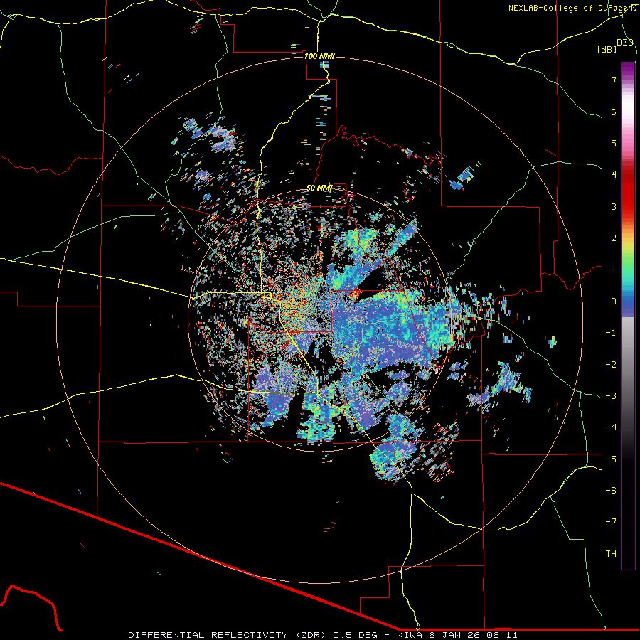Image resolution: width=640 pixels, height=640 pixels.
Task: Click the "[dB]" unit label above the color scale
Action: (x=607, y=49)
